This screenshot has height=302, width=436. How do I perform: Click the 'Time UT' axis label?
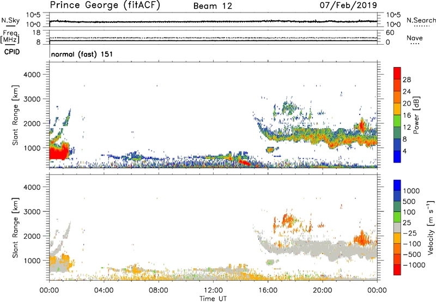213,299
